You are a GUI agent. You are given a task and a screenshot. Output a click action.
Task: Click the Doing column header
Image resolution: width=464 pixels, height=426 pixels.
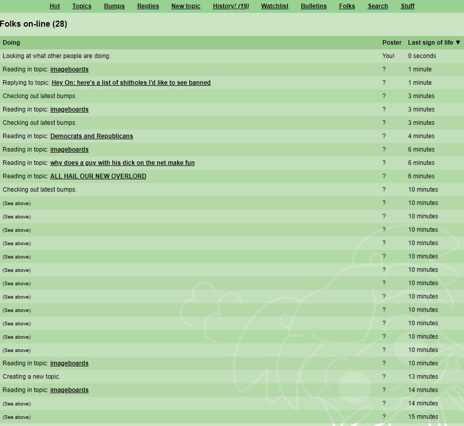coord(11,43)
